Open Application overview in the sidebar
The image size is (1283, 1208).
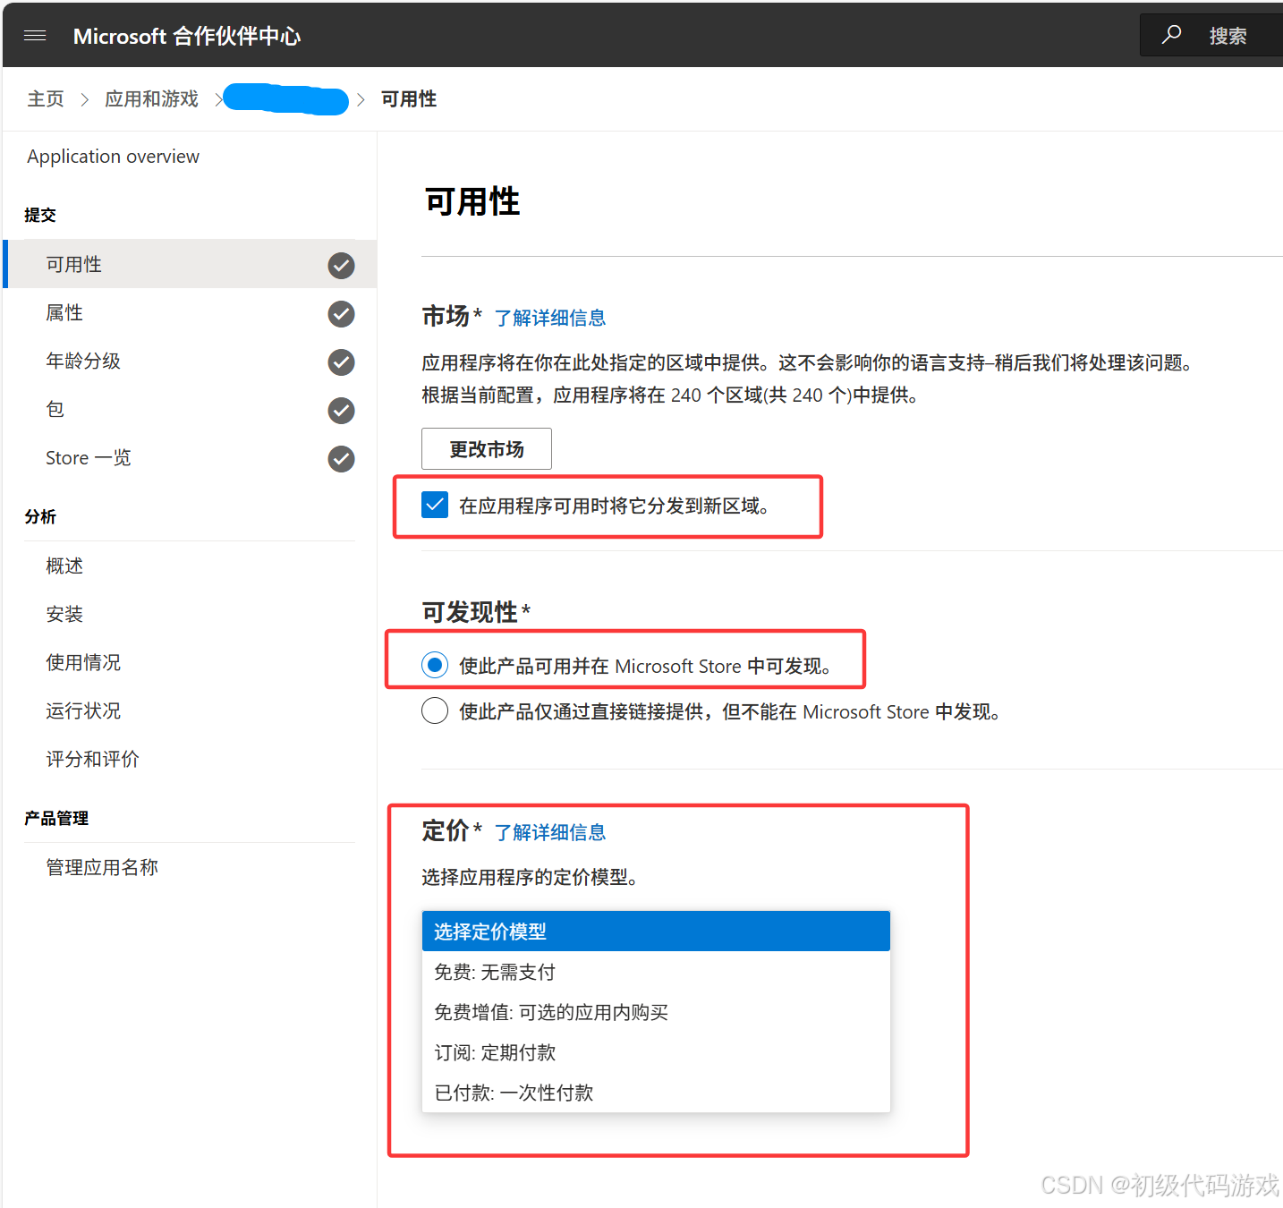[x=114, y=157]
